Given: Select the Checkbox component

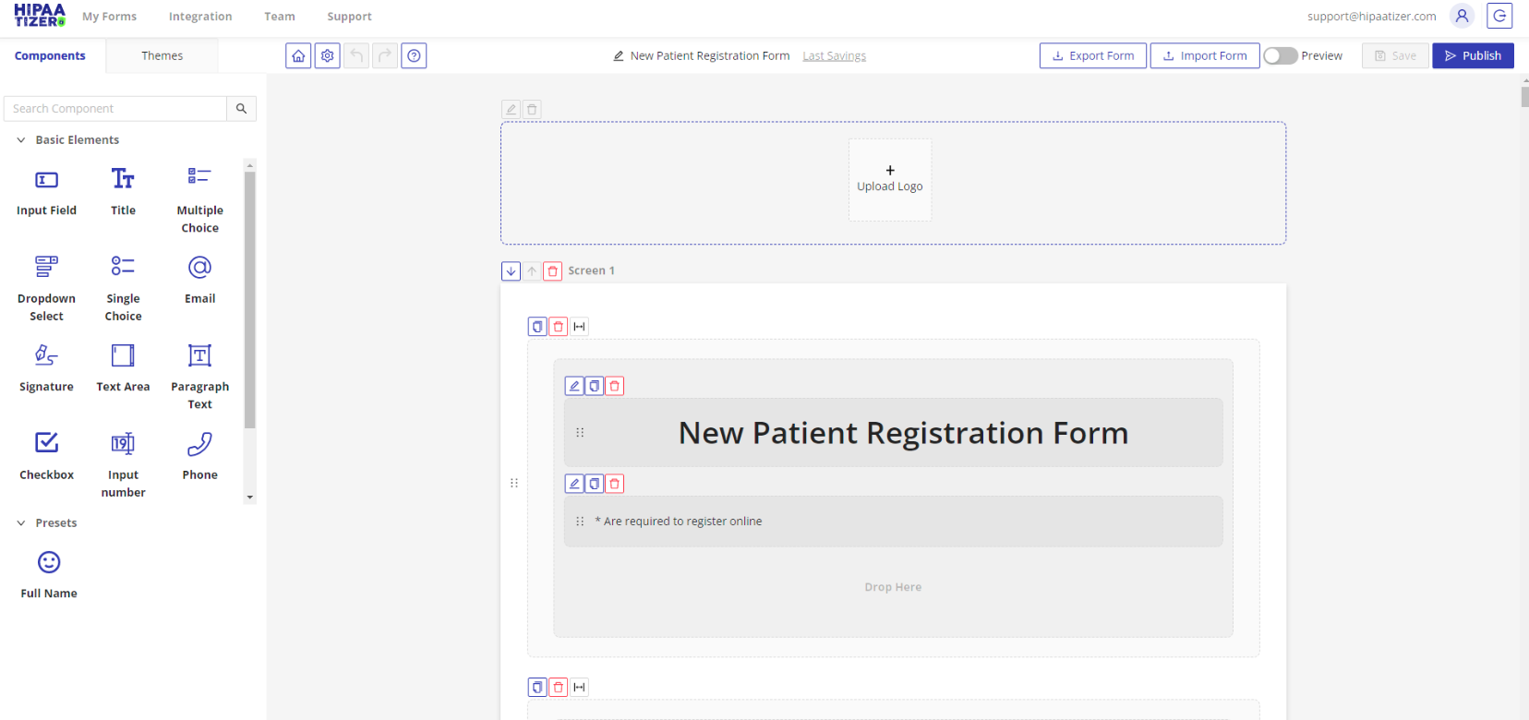Looking at the screenshot, I should coord(46,456).
